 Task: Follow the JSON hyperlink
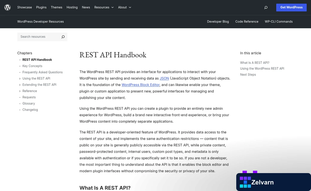(x=164, y=78)
